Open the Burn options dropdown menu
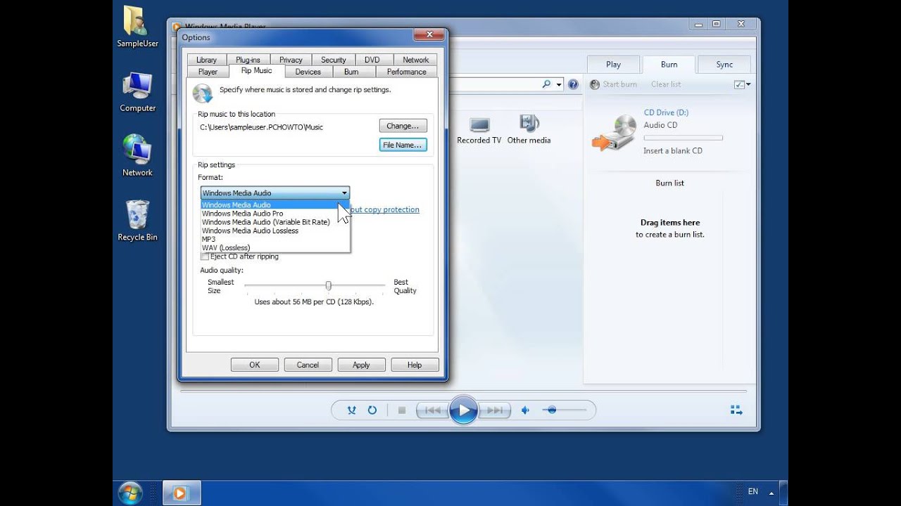The width and height of the screenshot is (901, 506). point(742,84)
